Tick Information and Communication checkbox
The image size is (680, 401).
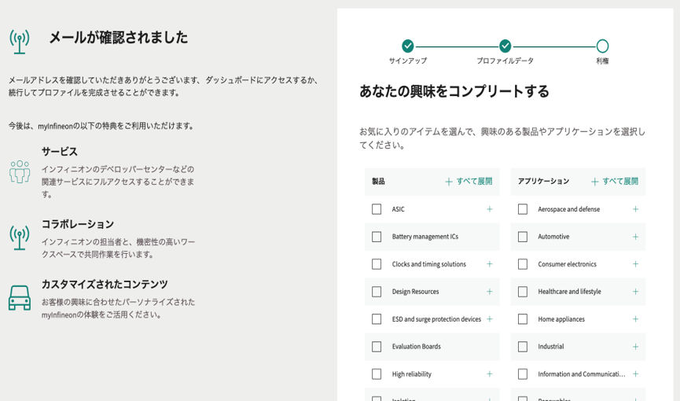[523, 374]
